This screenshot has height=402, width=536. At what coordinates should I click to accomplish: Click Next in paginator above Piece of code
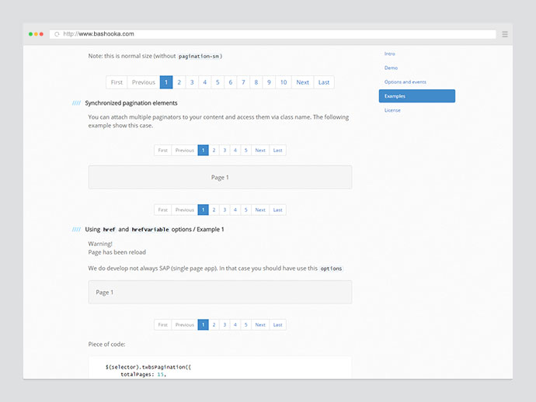pyautogui.click(x=260, y=325)
